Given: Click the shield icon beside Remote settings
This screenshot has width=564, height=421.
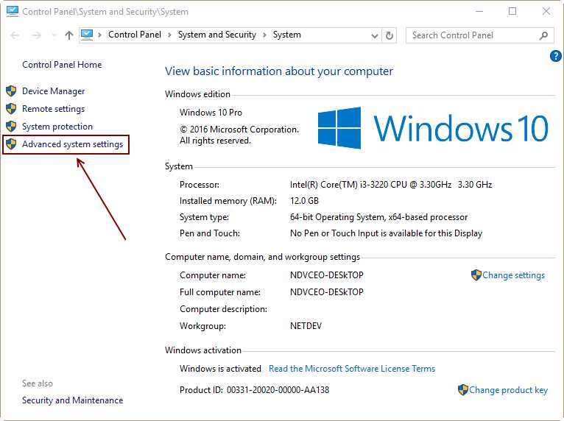Looking at the screenshot, I should (11, 109).
